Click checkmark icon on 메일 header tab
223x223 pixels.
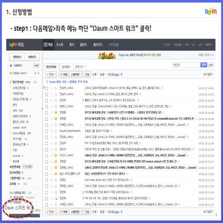coord(46,45)
